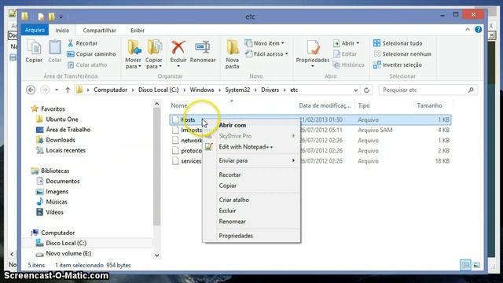Image resolution: width=503 pixels, height=283 pixels.
Task: Click Selecionar tudo
Action: (x=398, y=43)
